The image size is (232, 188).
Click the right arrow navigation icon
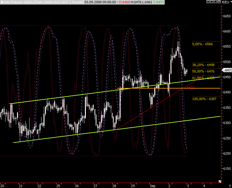click(x=212, y=2)
